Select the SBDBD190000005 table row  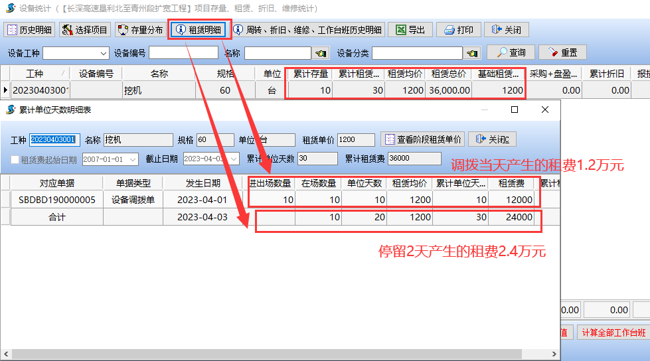pos(56,200)
